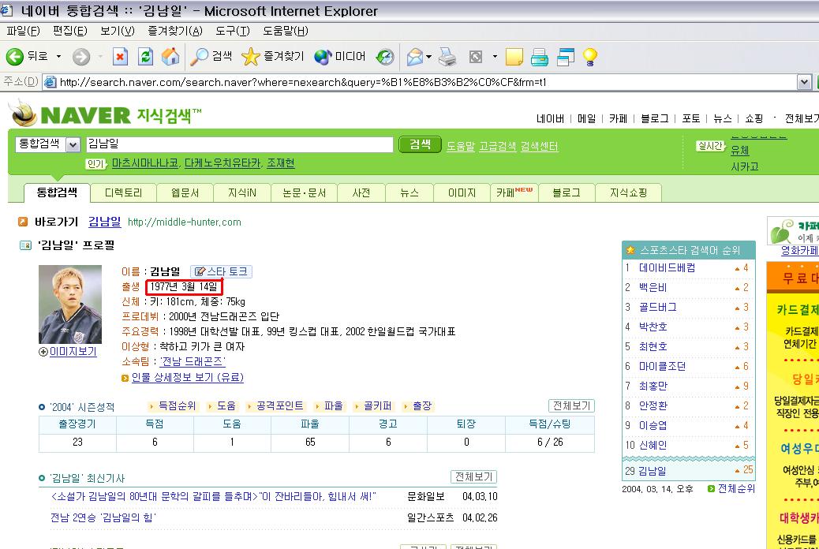This screenshot has height=549, width=819.
Task: Open the 득점순위 stats link
Action: point(177,406)
